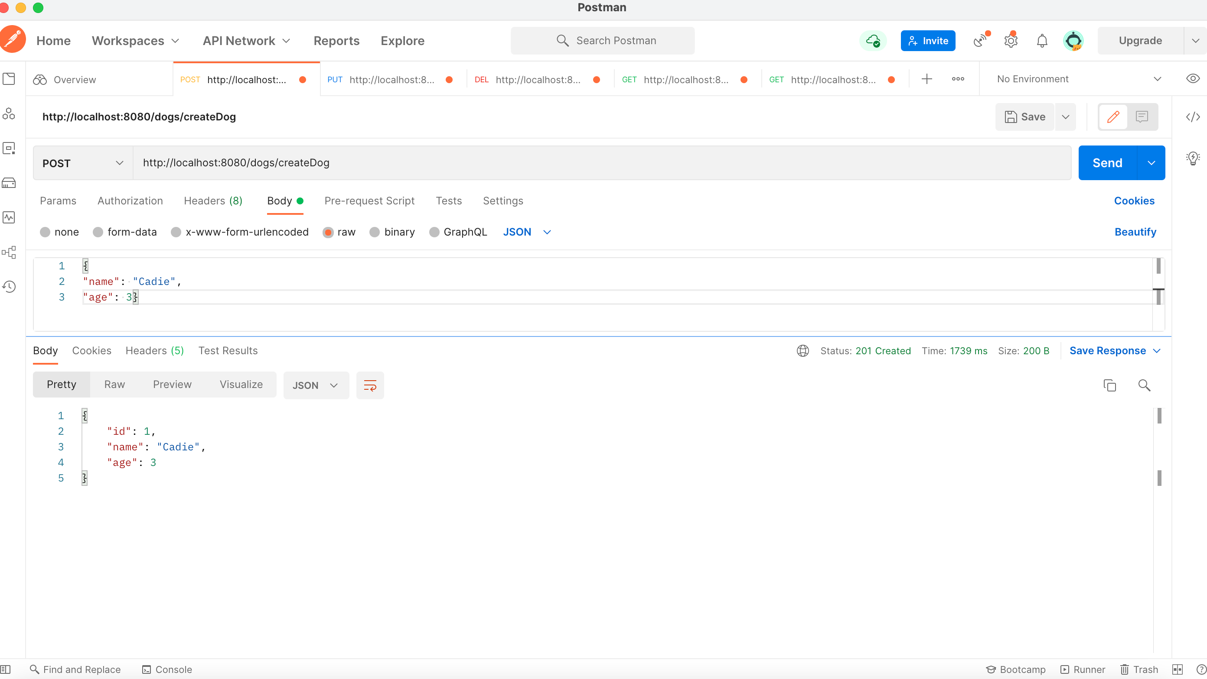Click the cloud sync status icon
The width and height of the screenshot is (1207, 679).
click(873, 41)
